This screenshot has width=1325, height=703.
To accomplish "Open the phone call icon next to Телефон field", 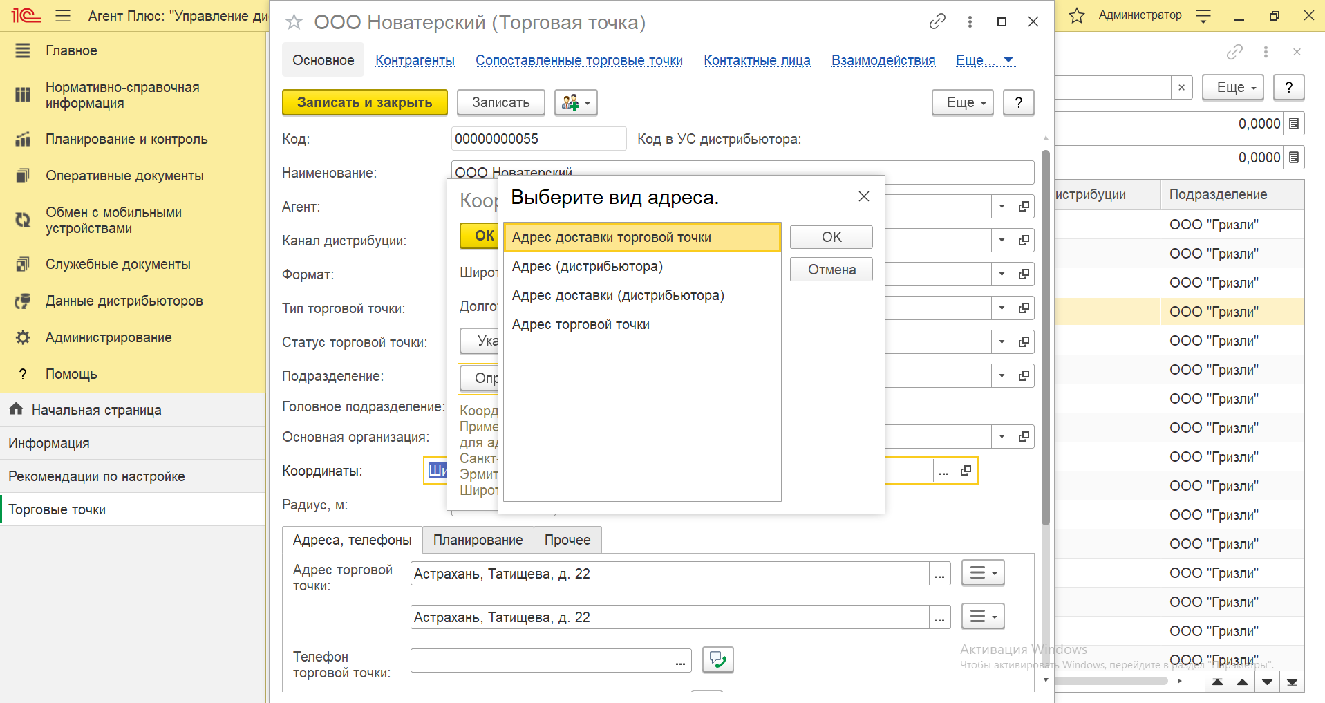I will pyautogui.click(x=717, y=660).
